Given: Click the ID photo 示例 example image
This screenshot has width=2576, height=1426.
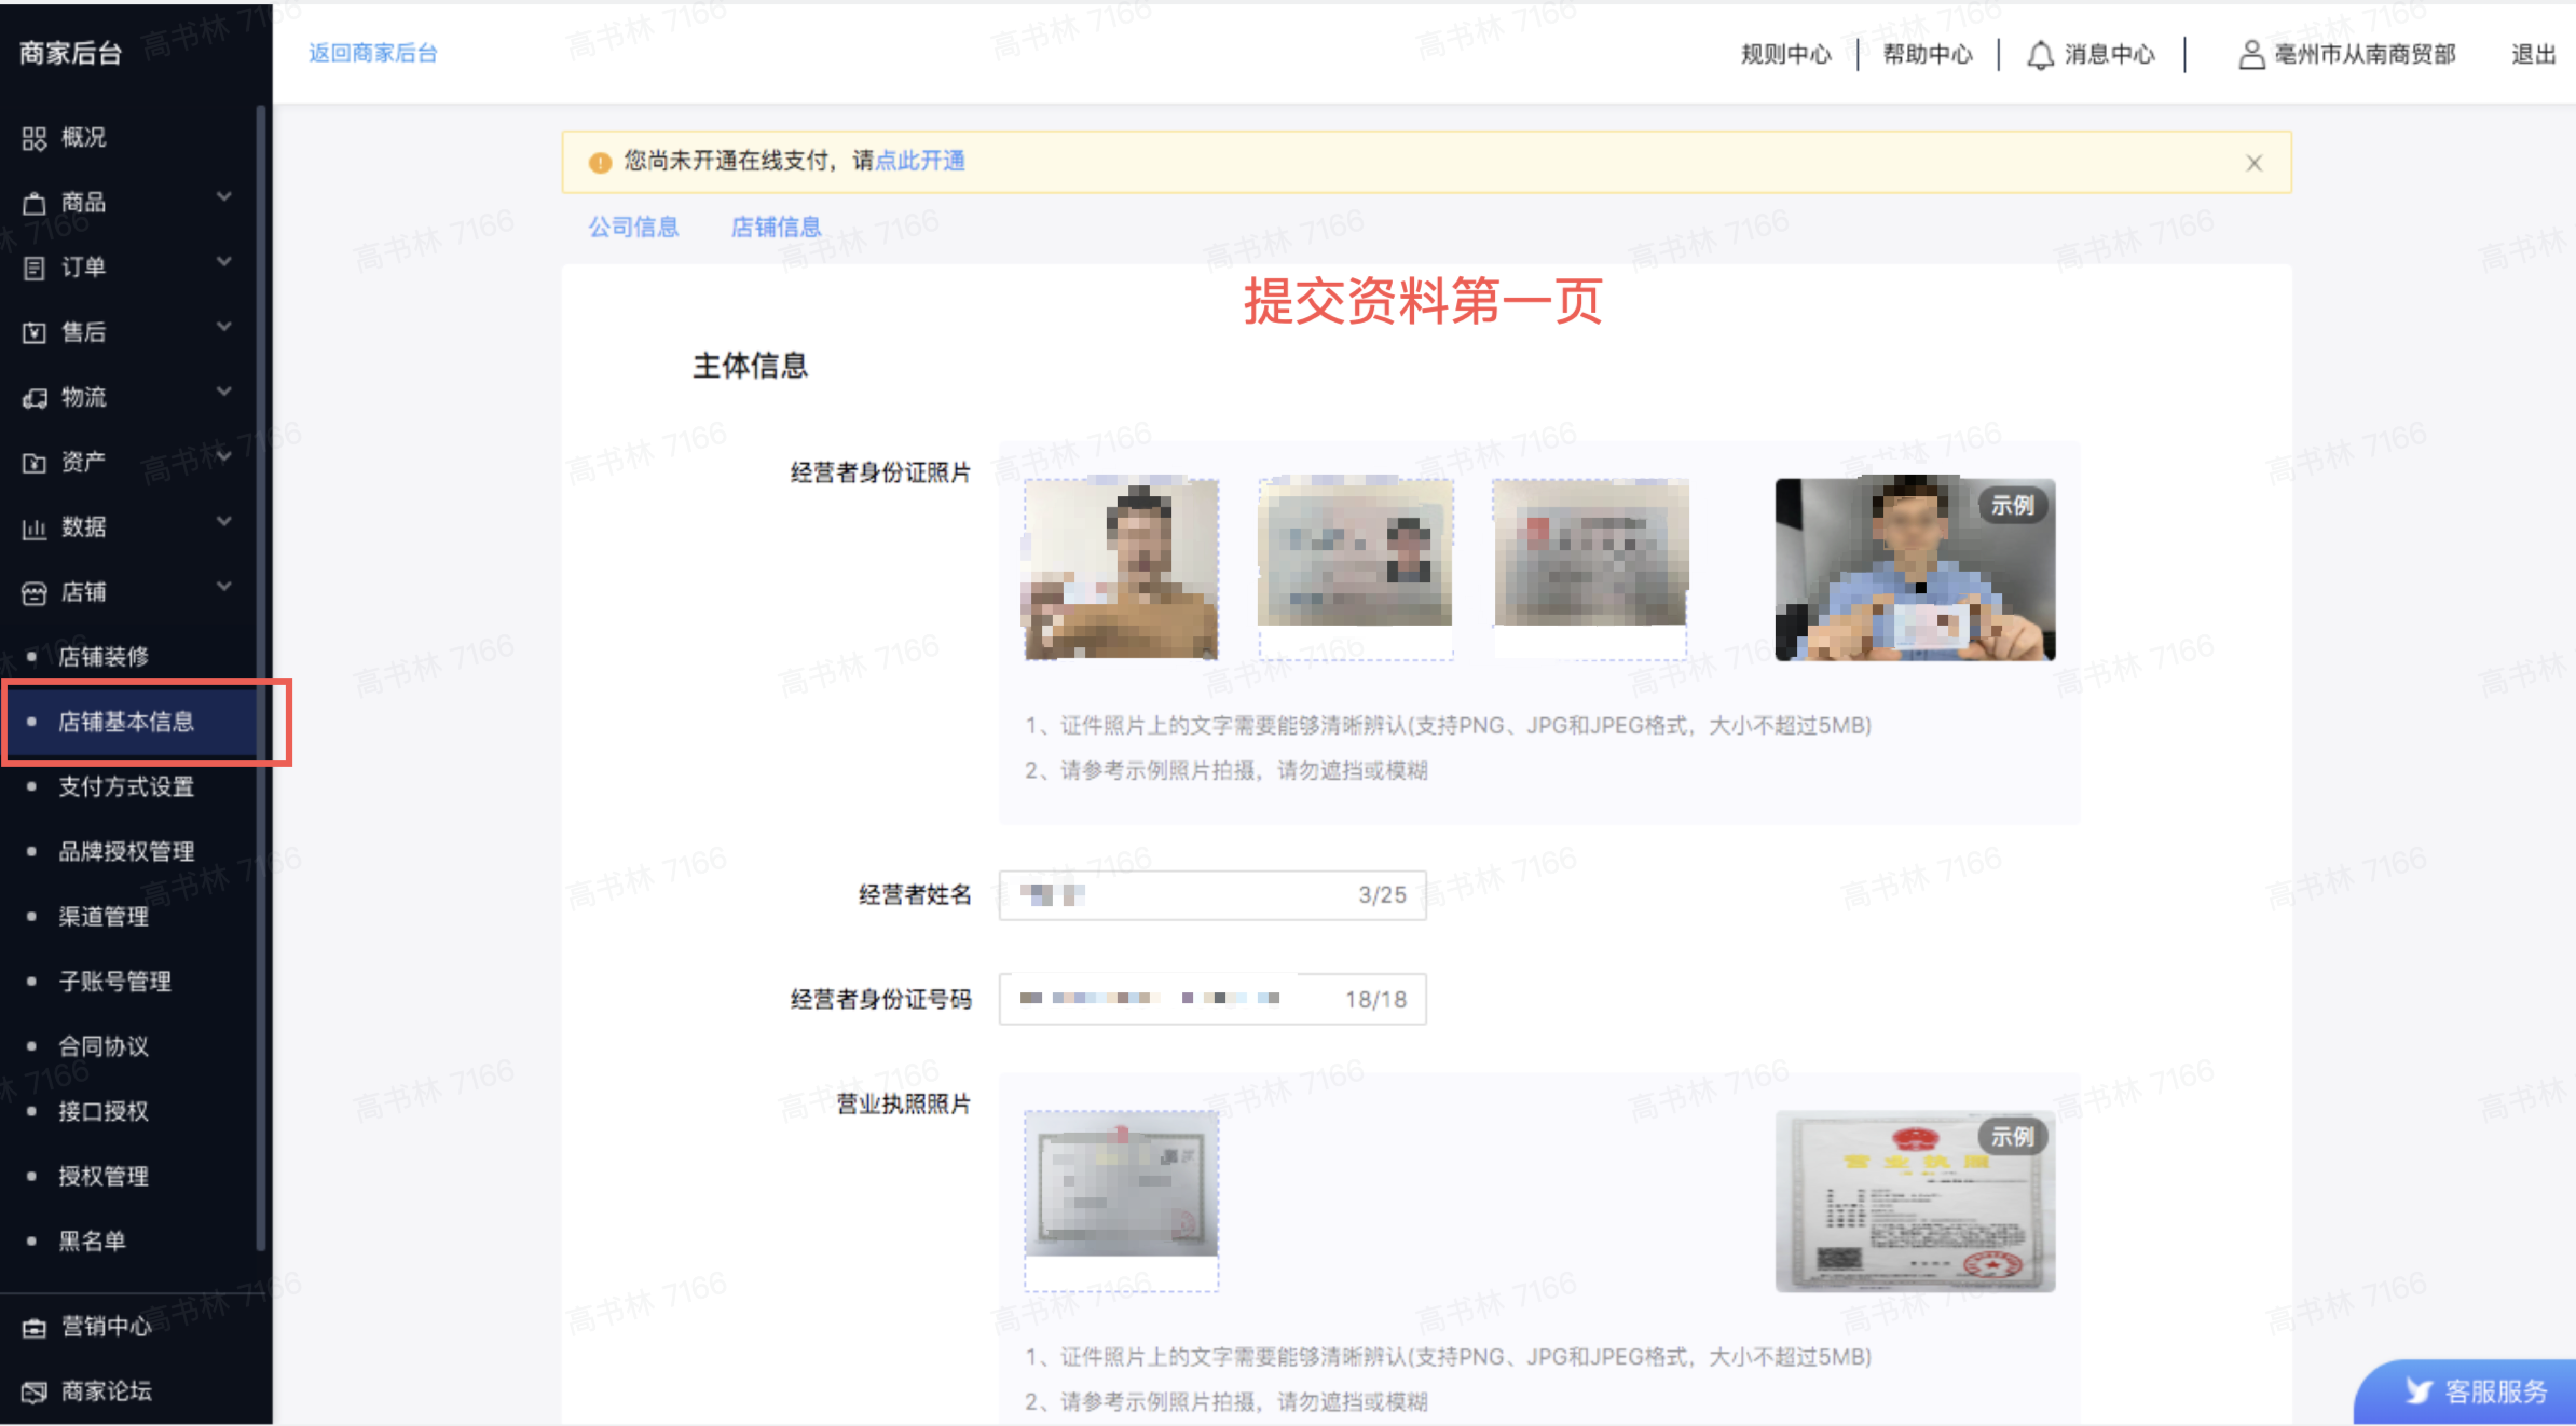Looking at the screenshot, I should (x=1915, y=569).
